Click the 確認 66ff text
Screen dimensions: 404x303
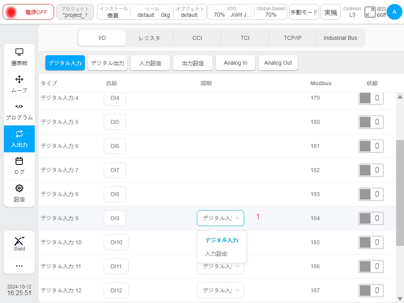click(382, 12)
